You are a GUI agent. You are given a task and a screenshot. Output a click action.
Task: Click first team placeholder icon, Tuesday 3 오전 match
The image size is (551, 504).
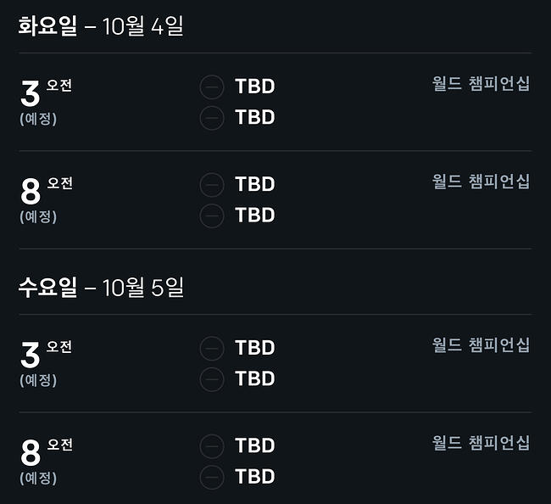click(212, 87)
